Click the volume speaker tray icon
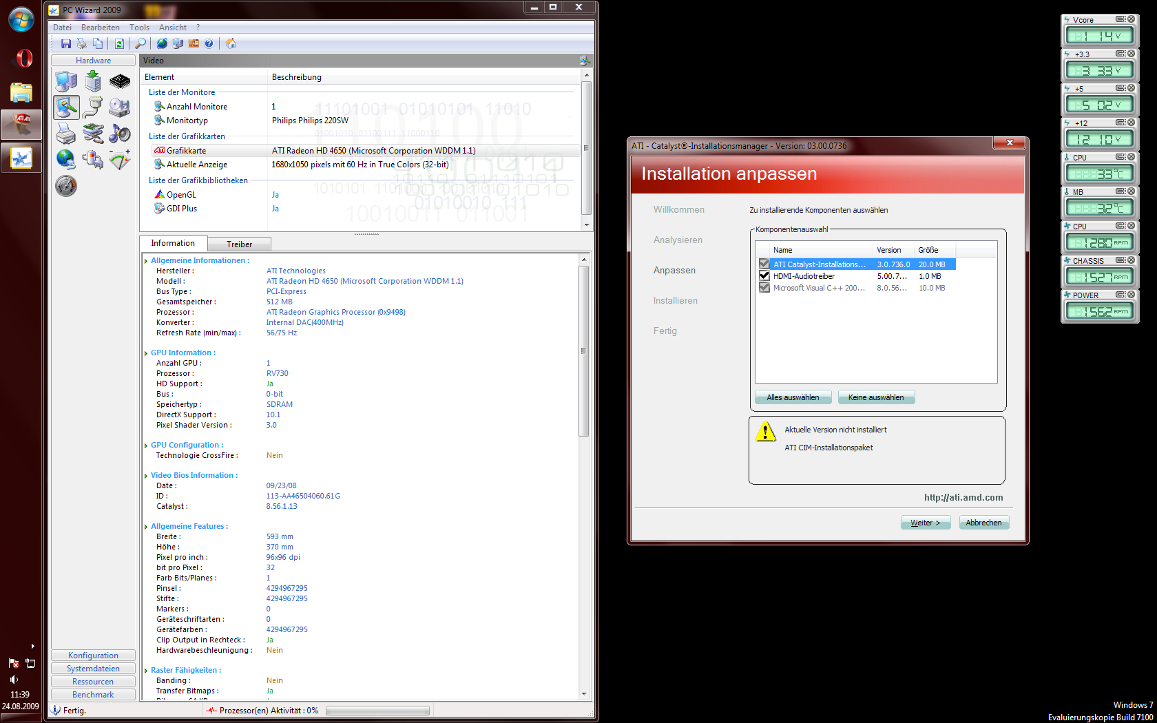 (13, 680)
